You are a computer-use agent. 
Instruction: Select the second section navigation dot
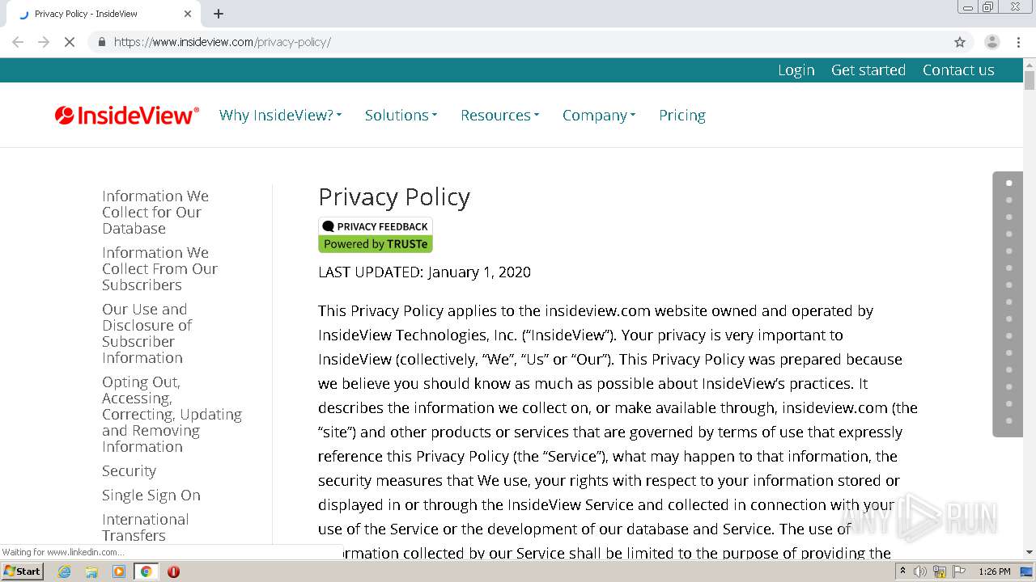tap(1008, 200)
